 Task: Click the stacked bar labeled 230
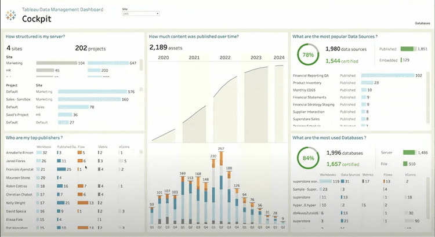point(213,191)
